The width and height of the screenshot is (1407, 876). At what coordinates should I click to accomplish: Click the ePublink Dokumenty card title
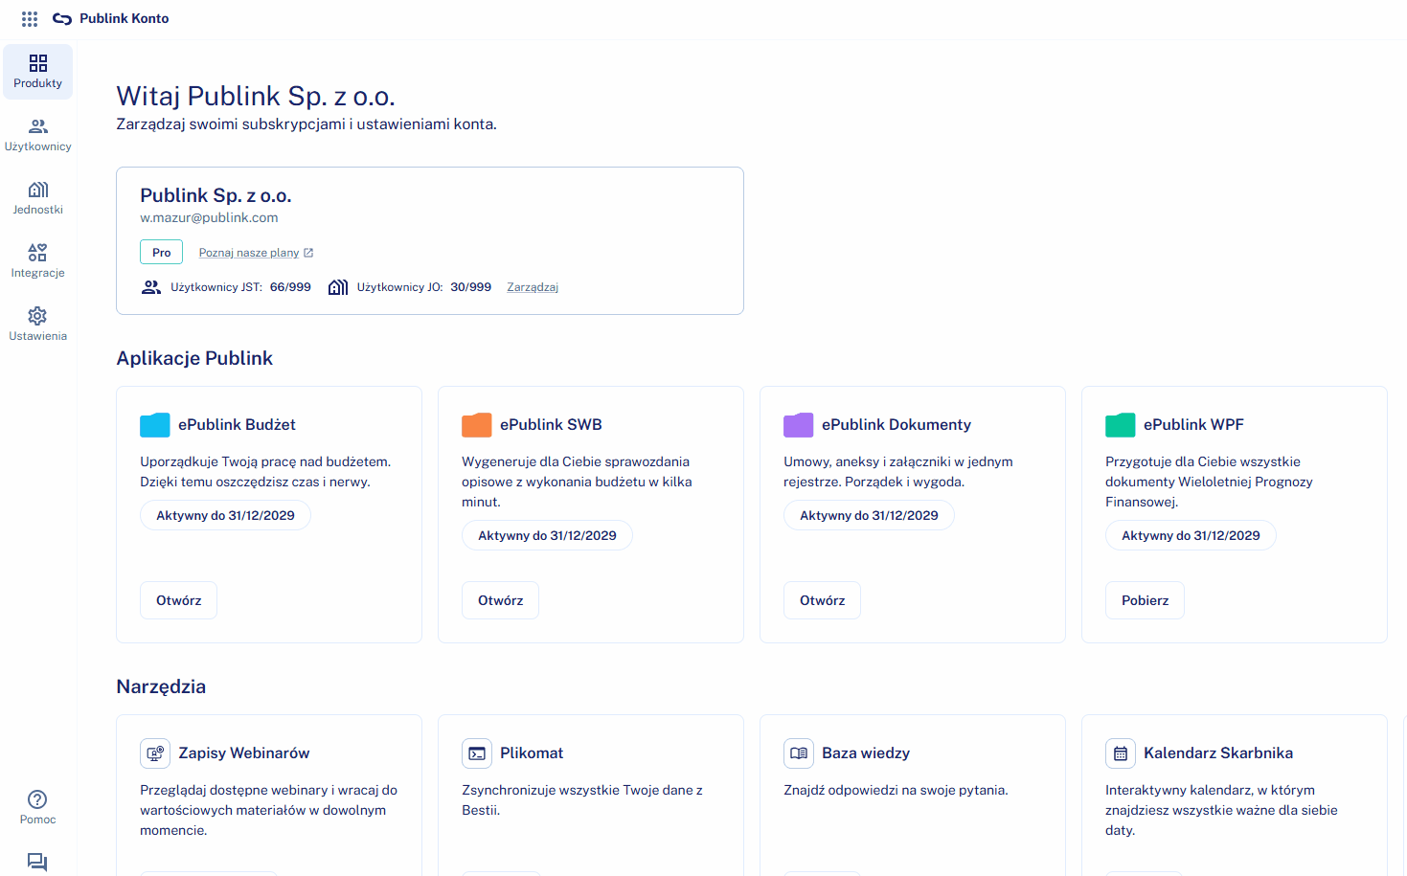[x=896, y=425]
